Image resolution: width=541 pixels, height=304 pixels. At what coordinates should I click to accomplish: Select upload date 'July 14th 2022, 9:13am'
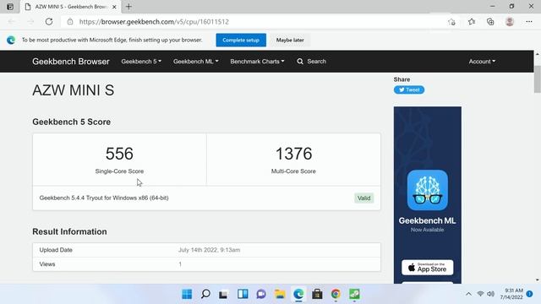point(209,250)
